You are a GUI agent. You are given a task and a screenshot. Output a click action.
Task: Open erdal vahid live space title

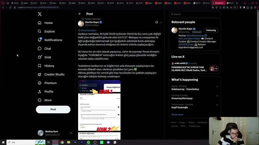(x=189, y=69)
